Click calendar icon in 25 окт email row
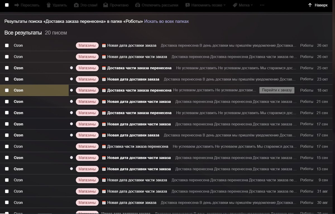Viewport: 335px width, 214px height. (x=104, y=68)
